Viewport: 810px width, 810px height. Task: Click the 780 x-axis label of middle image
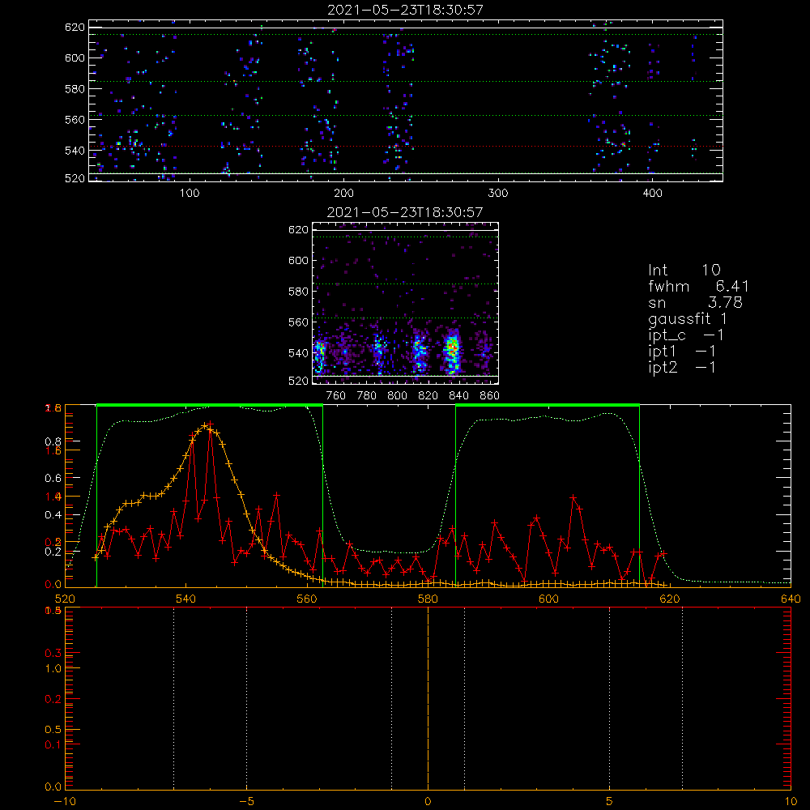click(367, 396)
